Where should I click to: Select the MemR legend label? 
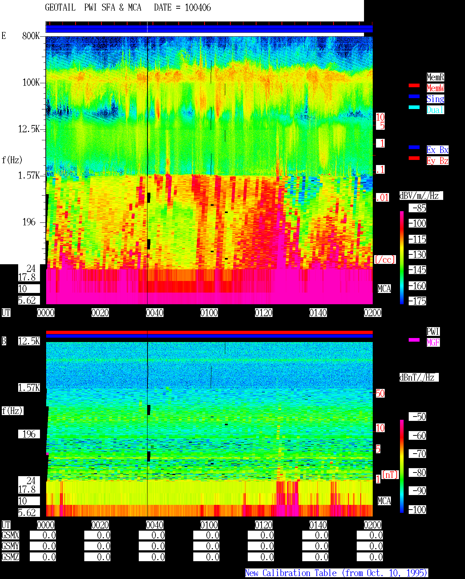(435, 77)
